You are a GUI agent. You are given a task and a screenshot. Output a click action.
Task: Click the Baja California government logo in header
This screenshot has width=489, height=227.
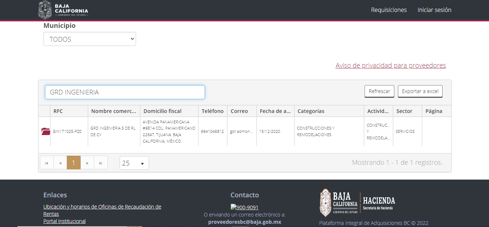pyautogui.click(x=63, y=10)
